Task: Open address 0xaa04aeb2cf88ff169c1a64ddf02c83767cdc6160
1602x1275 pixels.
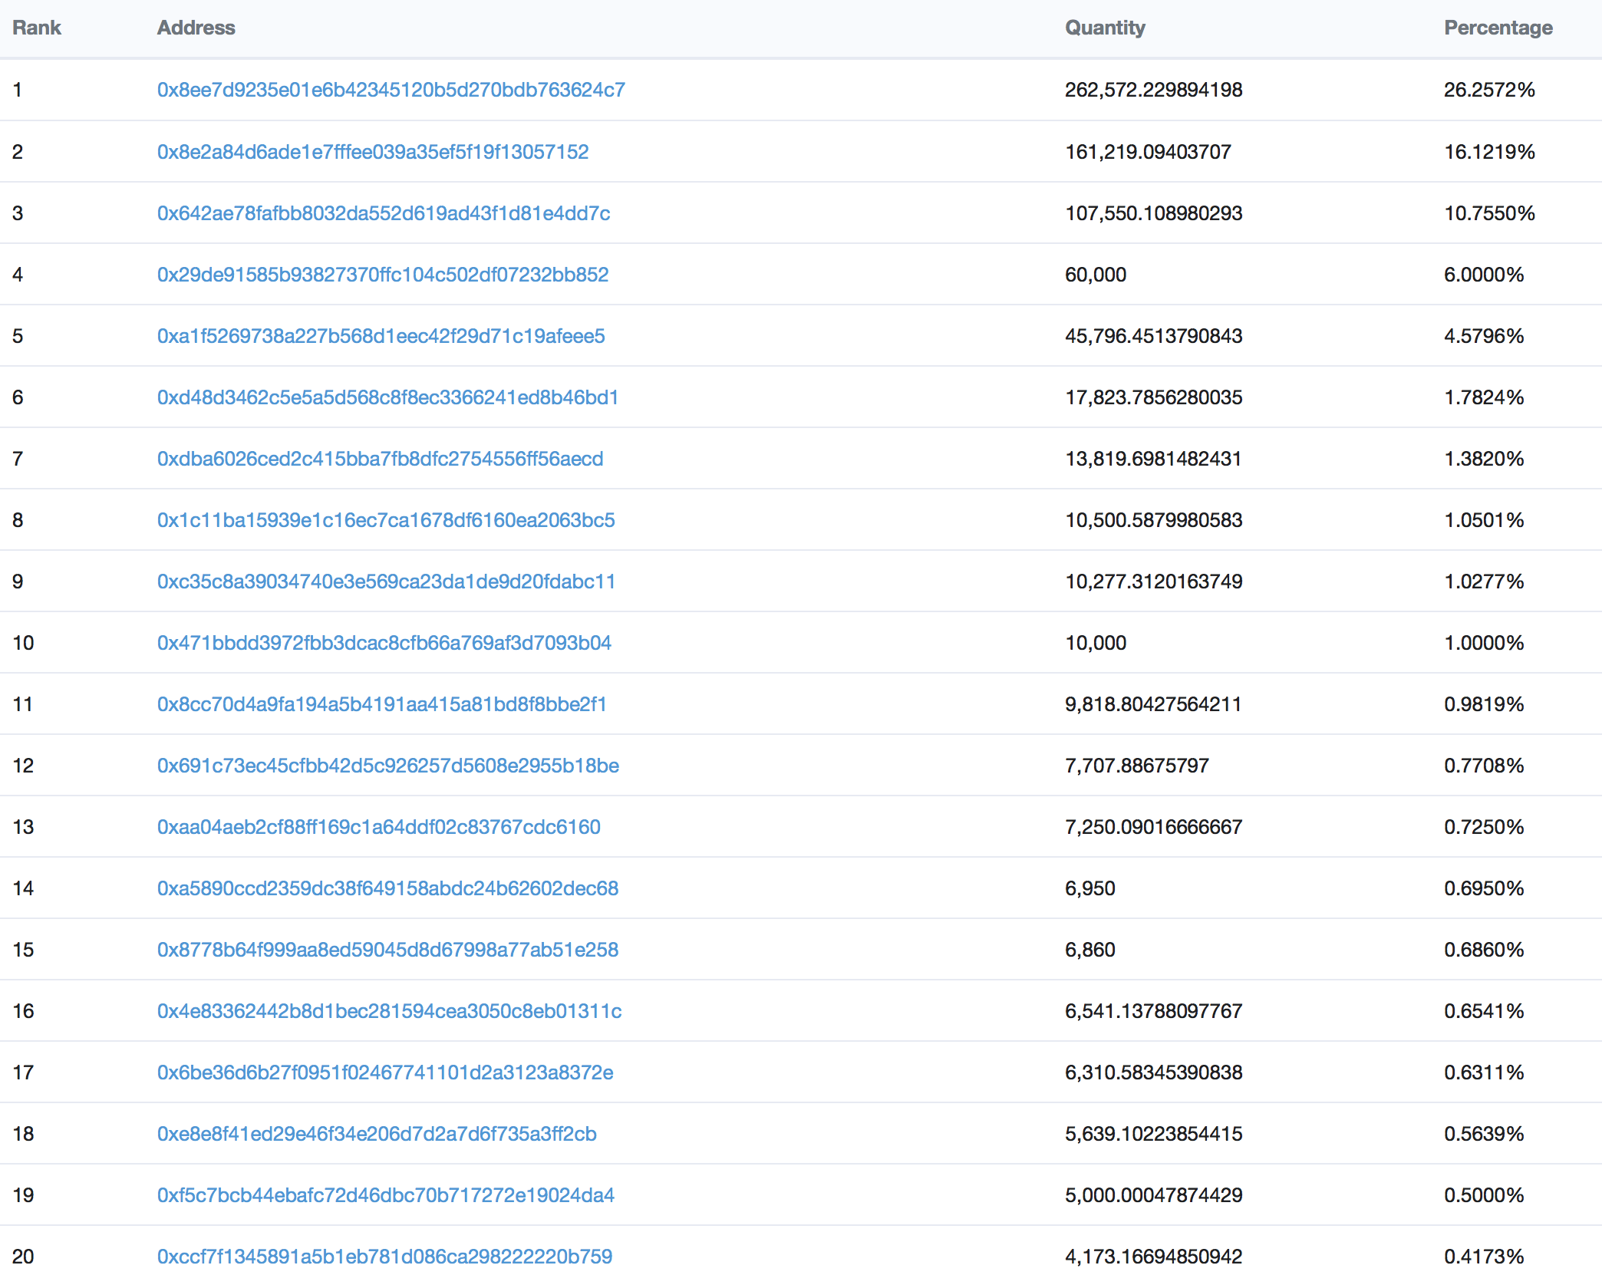Action: pyautogui.click(x=379, y=827)
